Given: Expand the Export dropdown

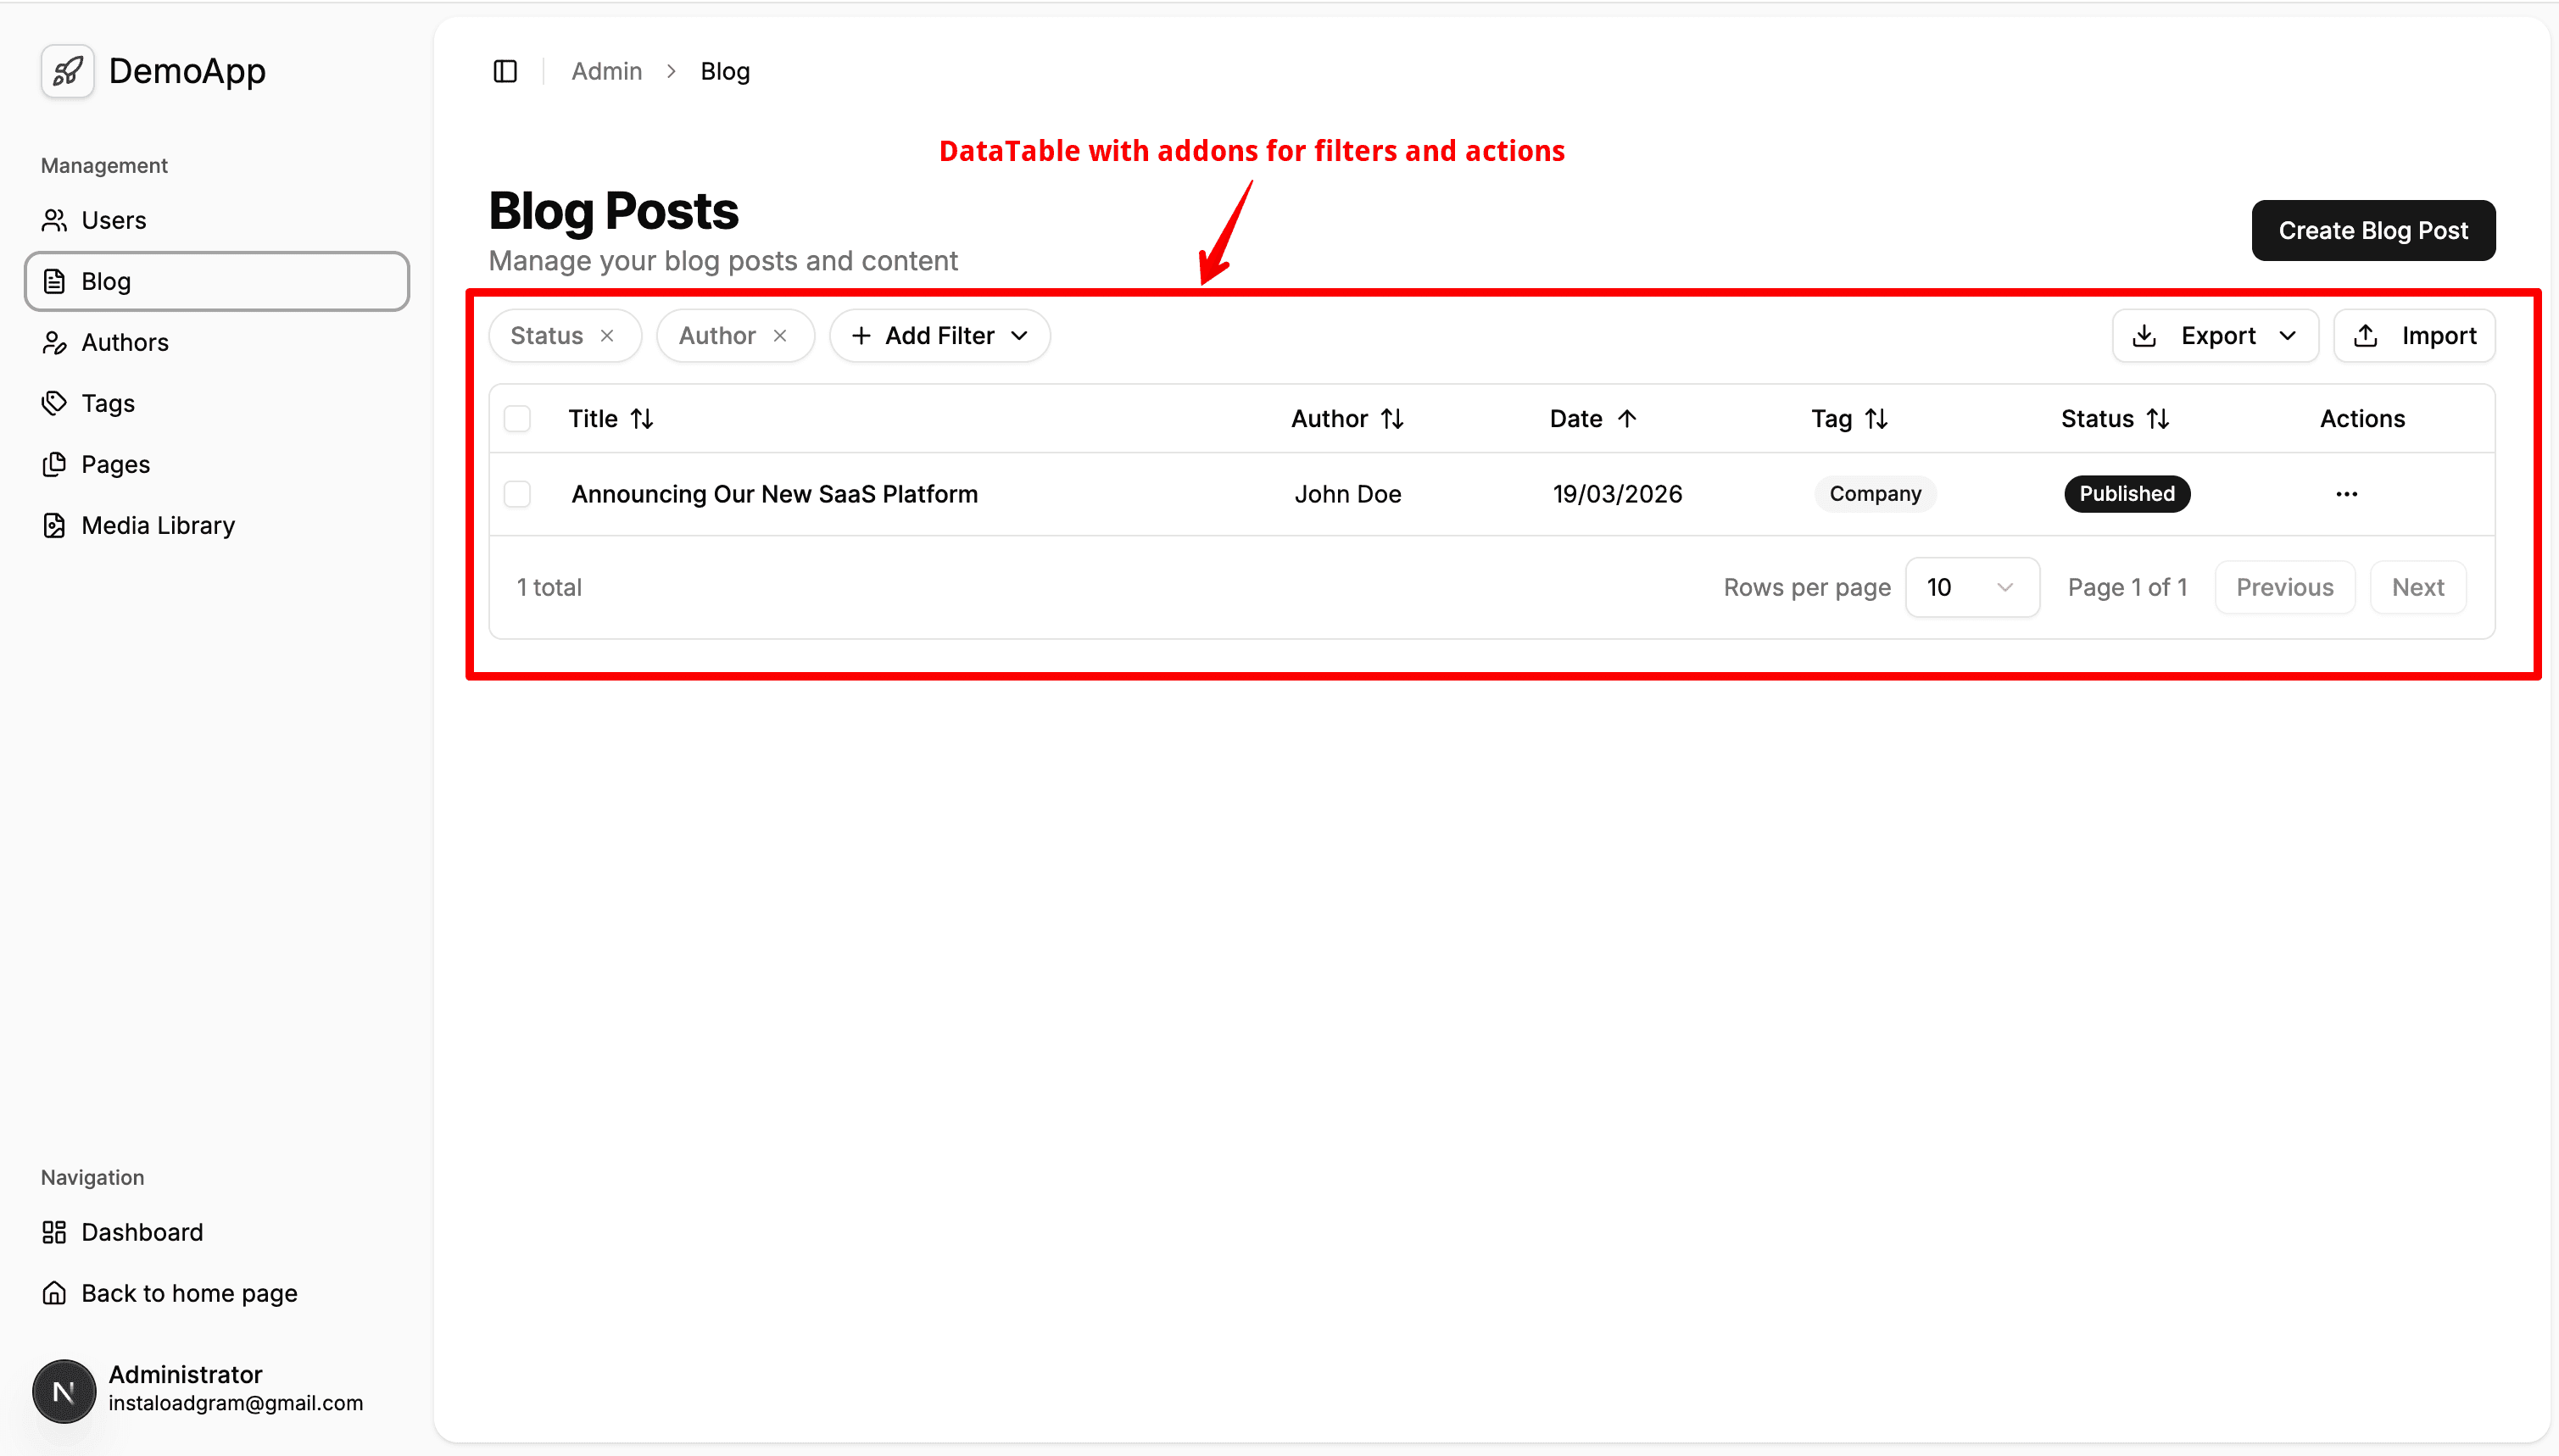Looking at the screenshot, I should tap(2215, 336).
